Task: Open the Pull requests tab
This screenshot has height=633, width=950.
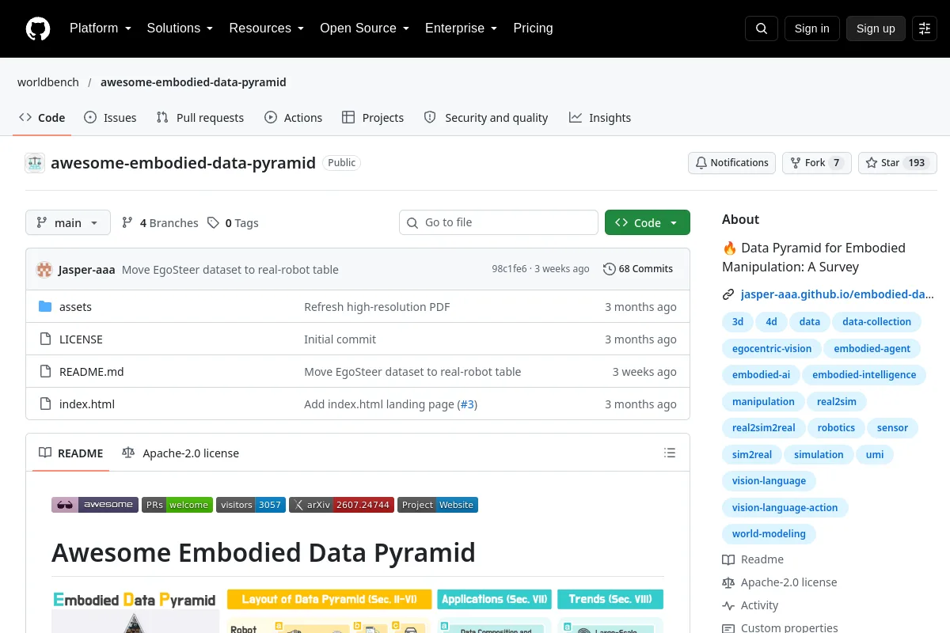Action: click(x=200, y=118)
